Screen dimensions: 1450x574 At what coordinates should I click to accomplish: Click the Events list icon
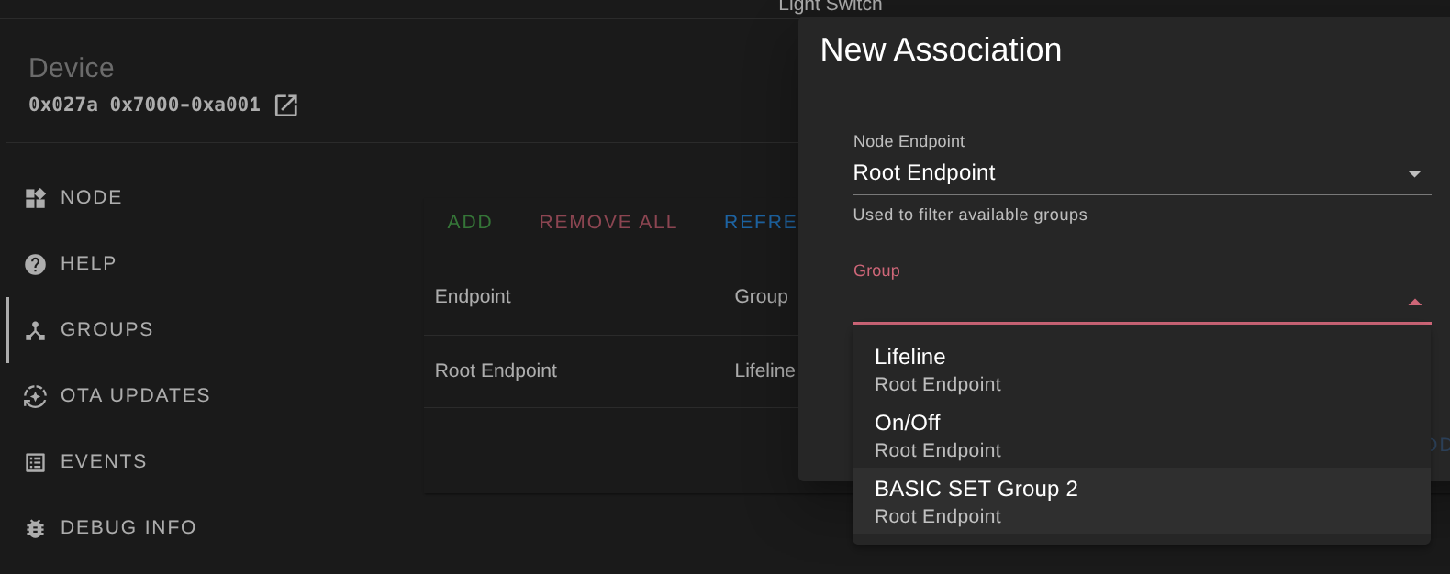36,462
